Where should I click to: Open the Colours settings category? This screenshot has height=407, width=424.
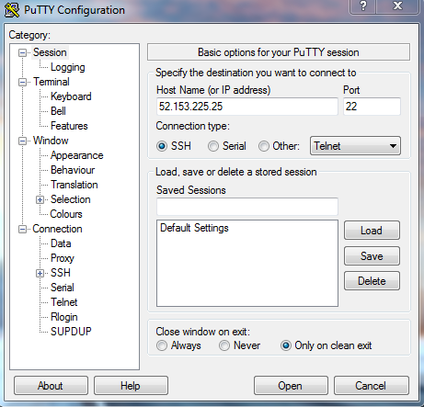tap(66, 214)
